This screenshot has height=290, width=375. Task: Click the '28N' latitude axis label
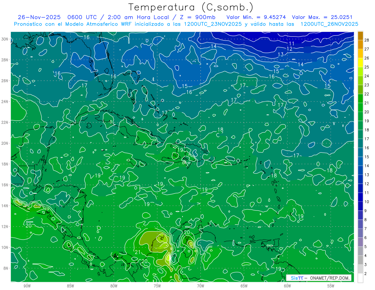pyautogui.click(x=5, y=60)
